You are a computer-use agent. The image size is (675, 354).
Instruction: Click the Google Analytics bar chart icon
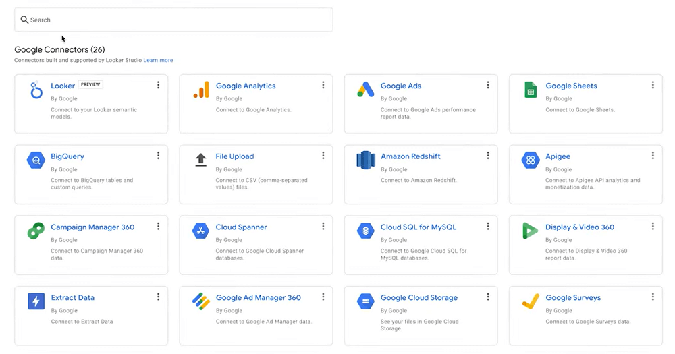(x=201, y=90)
